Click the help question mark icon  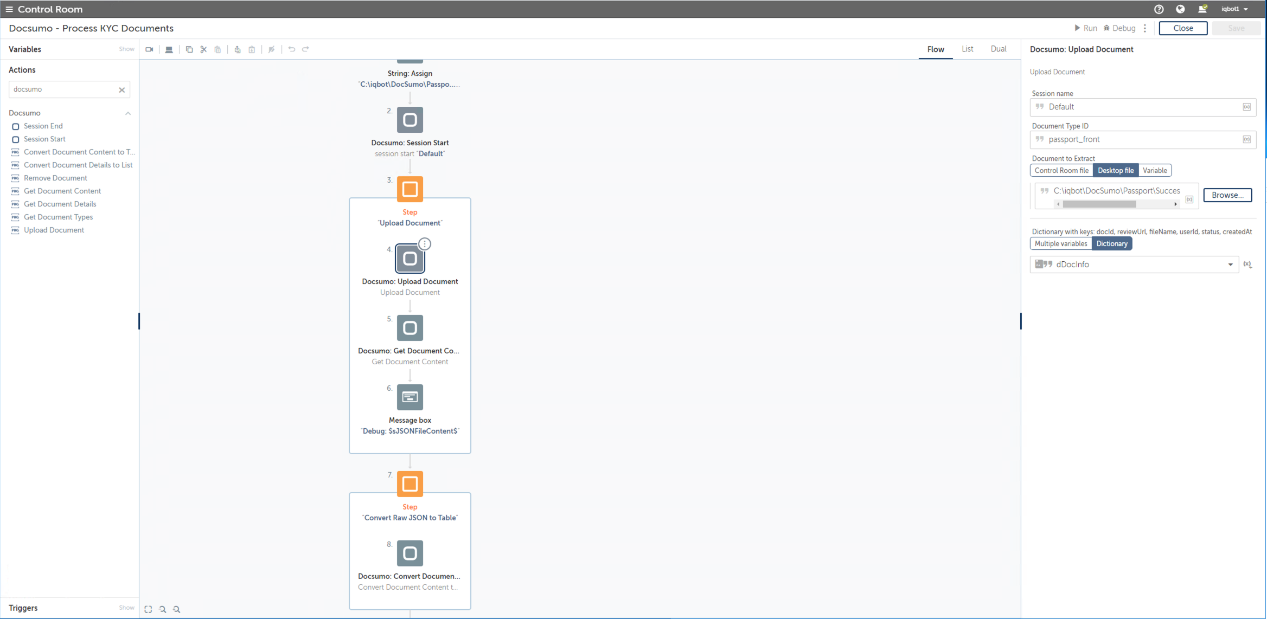click(1159, 9)
